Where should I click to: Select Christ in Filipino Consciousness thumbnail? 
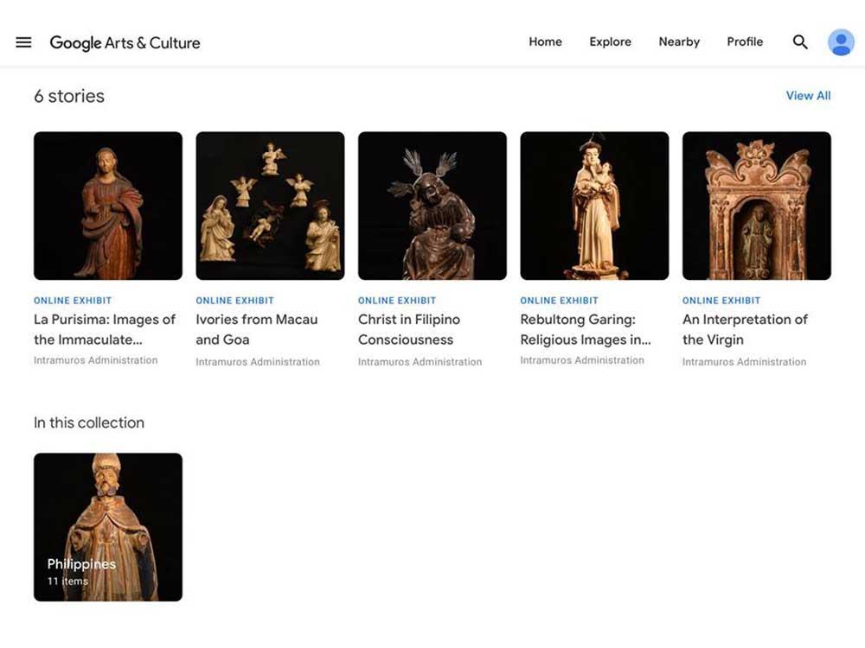pyautogui.click(x=432, y=206)
